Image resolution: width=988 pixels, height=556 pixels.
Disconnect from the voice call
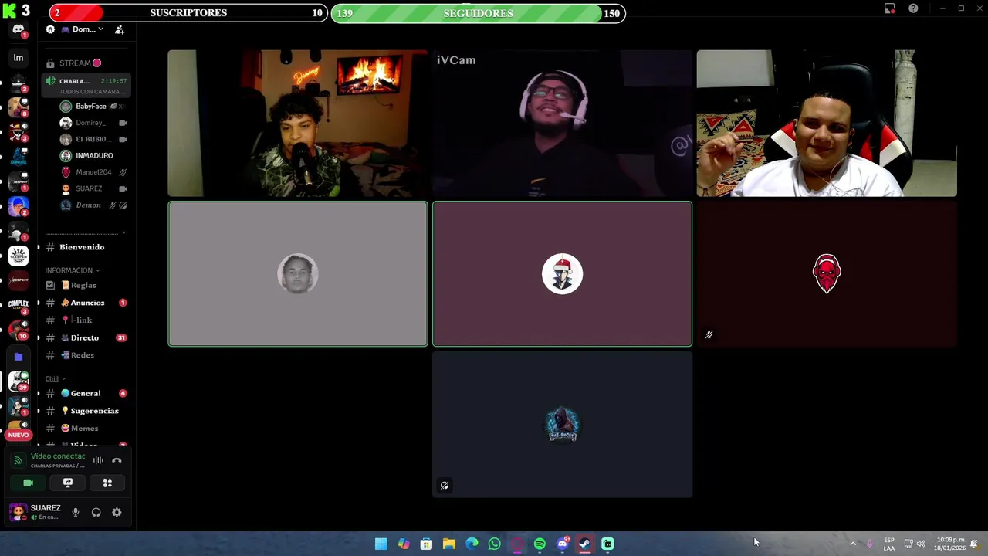pos(117,460)
